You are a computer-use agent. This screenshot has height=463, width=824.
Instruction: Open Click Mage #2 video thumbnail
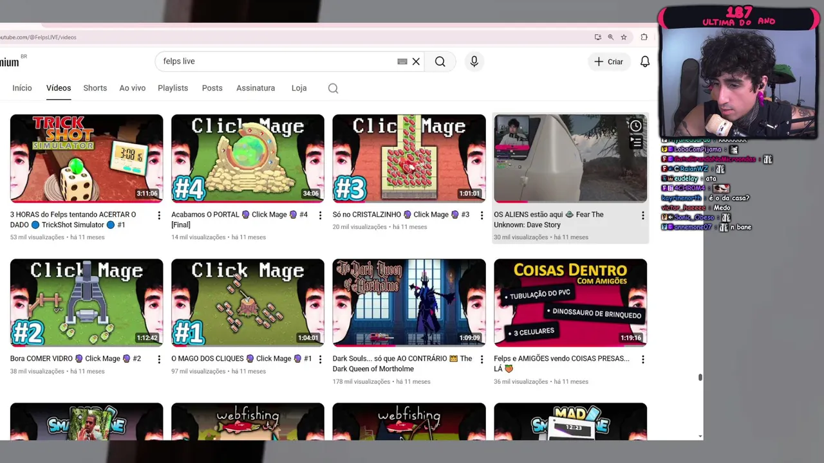tap(86, 302)
